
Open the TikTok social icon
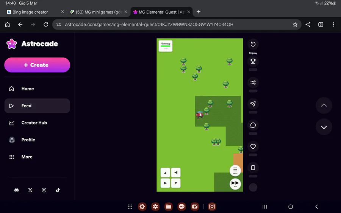coord(58,190)
